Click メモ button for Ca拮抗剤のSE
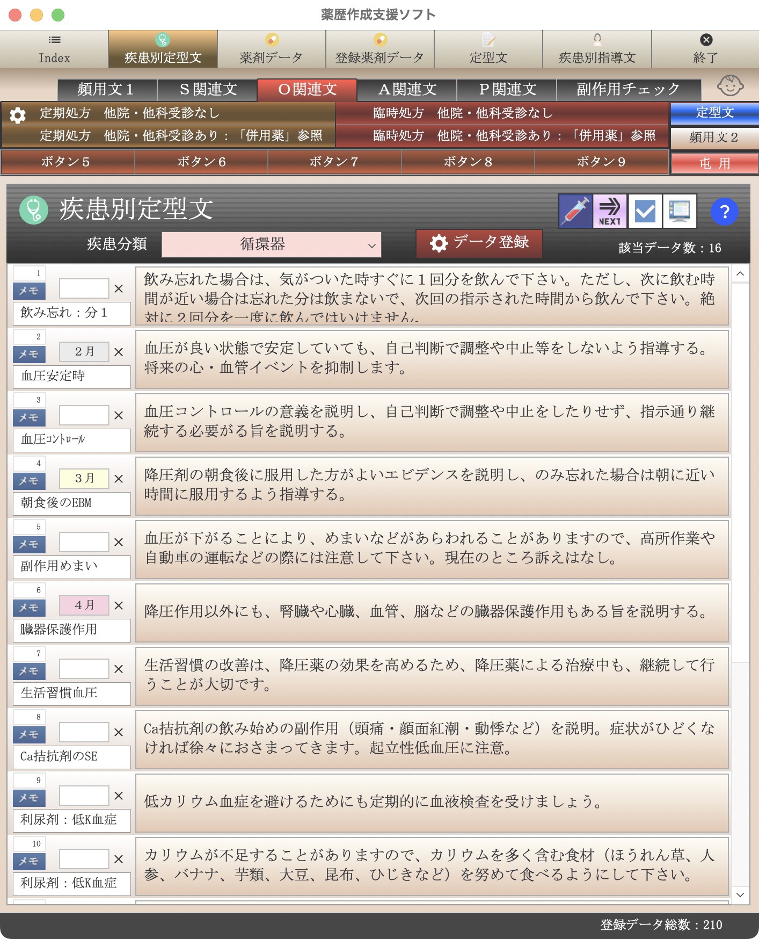759x939 pixels. coord(29,734)
